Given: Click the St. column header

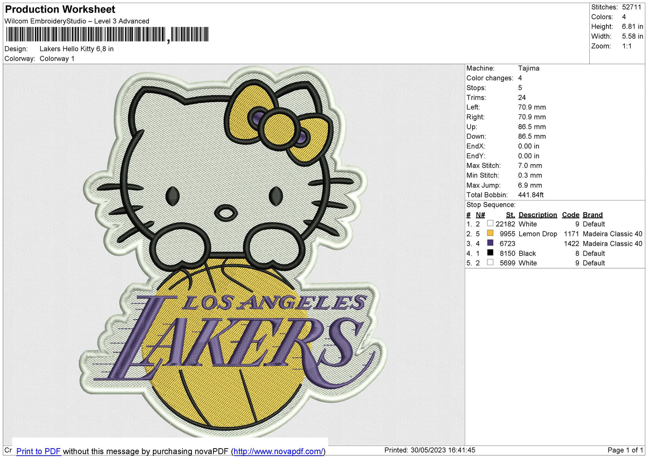Looking at the screenshot, I should click(x=510, y=215).
